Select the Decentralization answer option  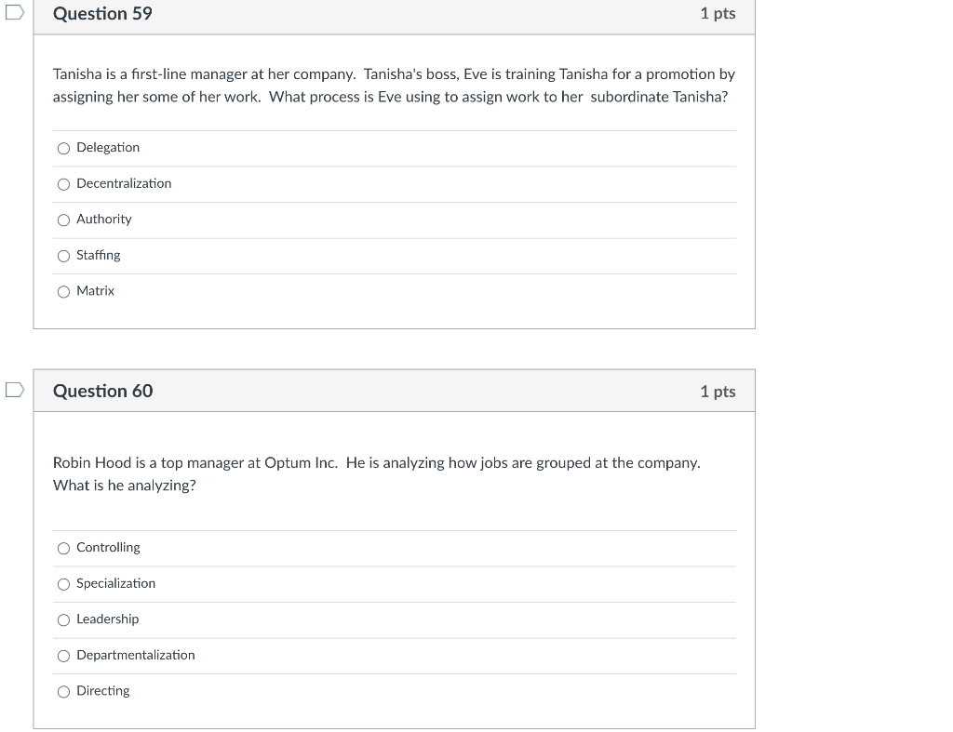(63, 183)
